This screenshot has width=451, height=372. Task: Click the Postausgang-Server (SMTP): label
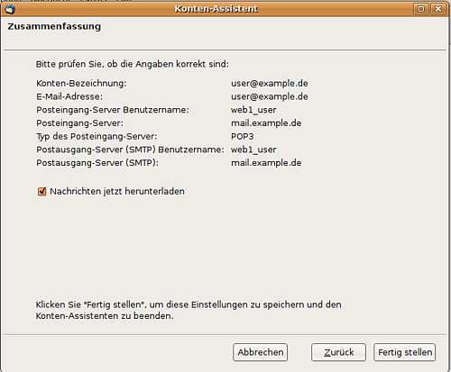pyautogui.click(x=97, y=163)
